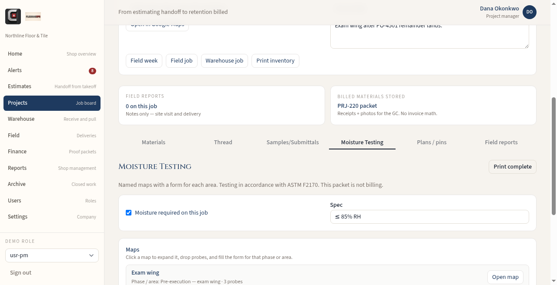This screenshot has width=557, height=285.
Task: Open Estimates in the sidebar
Action: click(x=52, y=86)
